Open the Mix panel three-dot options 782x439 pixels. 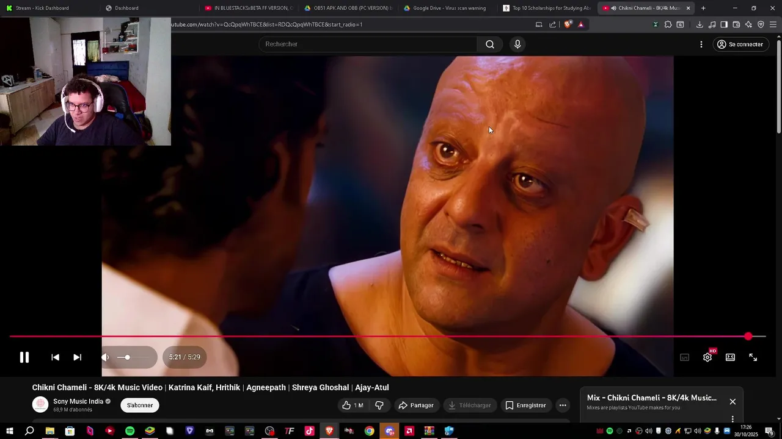[x=733, y=419]
